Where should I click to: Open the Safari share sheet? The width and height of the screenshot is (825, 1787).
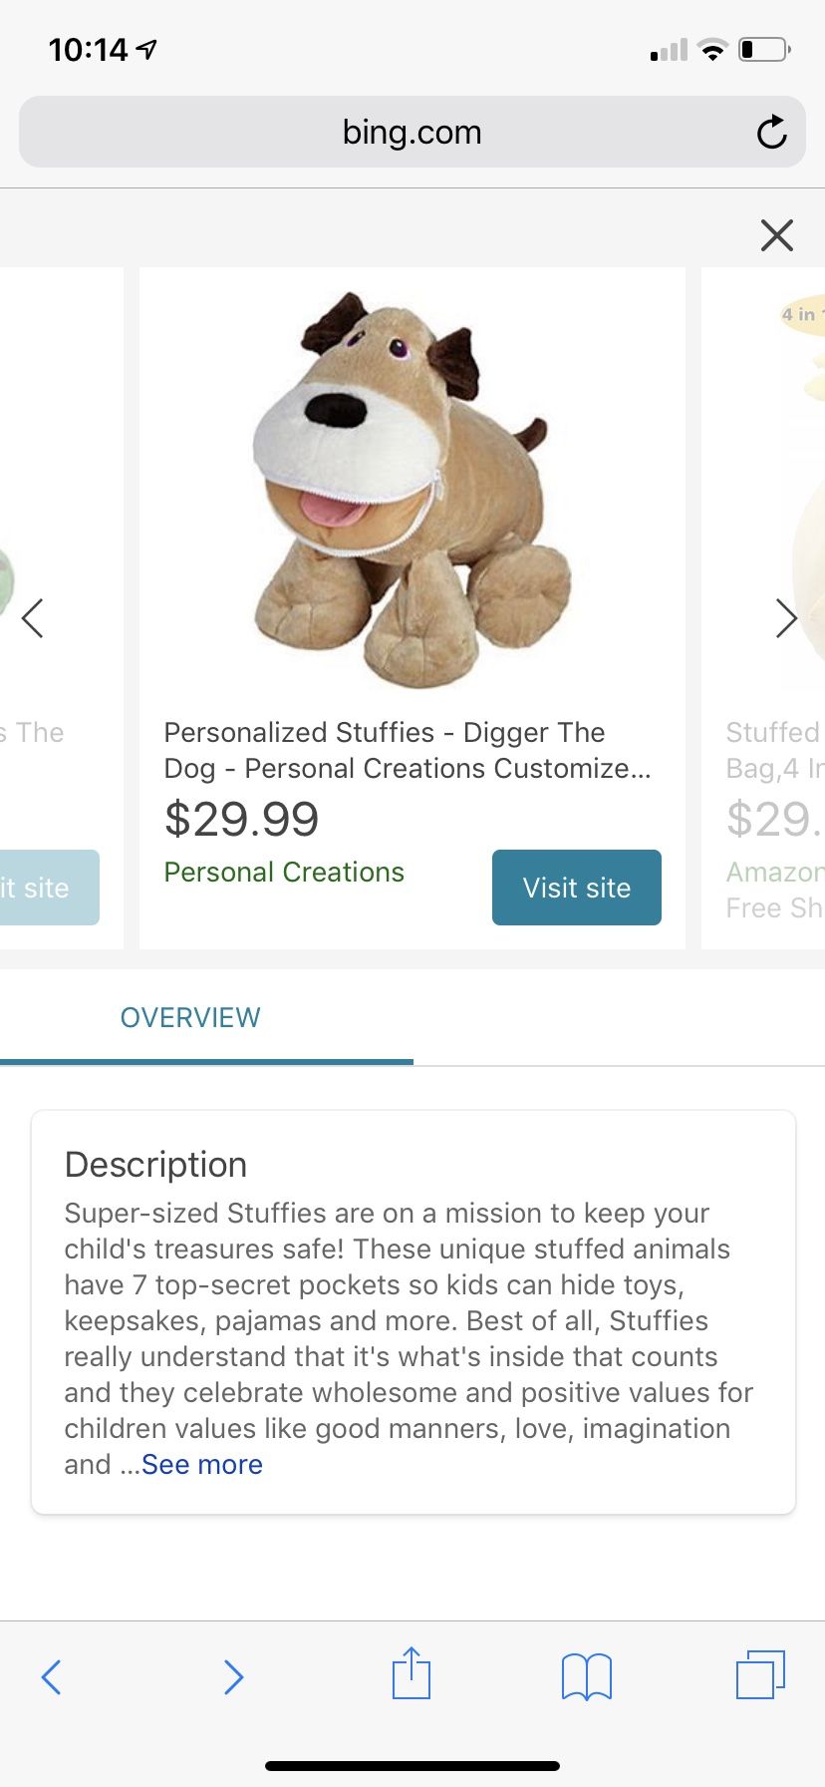point(411,1674)
